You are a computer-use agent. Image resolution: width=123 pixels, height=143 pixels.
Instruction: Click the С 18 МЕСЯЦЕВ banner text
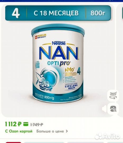tap(56, 13)
